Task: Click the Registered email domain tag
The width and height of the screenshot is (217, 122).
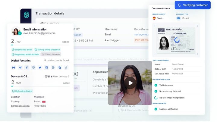Action: (x=25, y=54)
